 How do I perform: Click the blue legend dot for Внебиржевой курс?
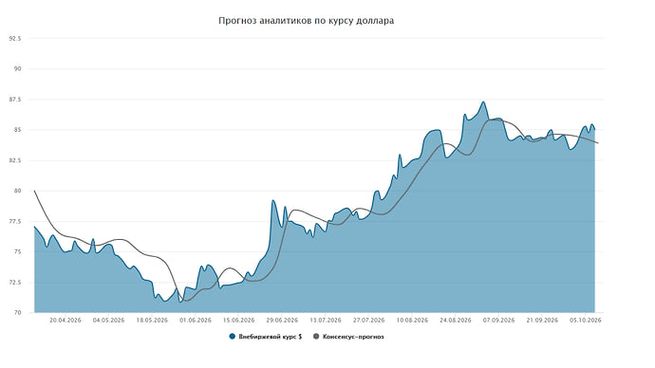tap(233, 337)
